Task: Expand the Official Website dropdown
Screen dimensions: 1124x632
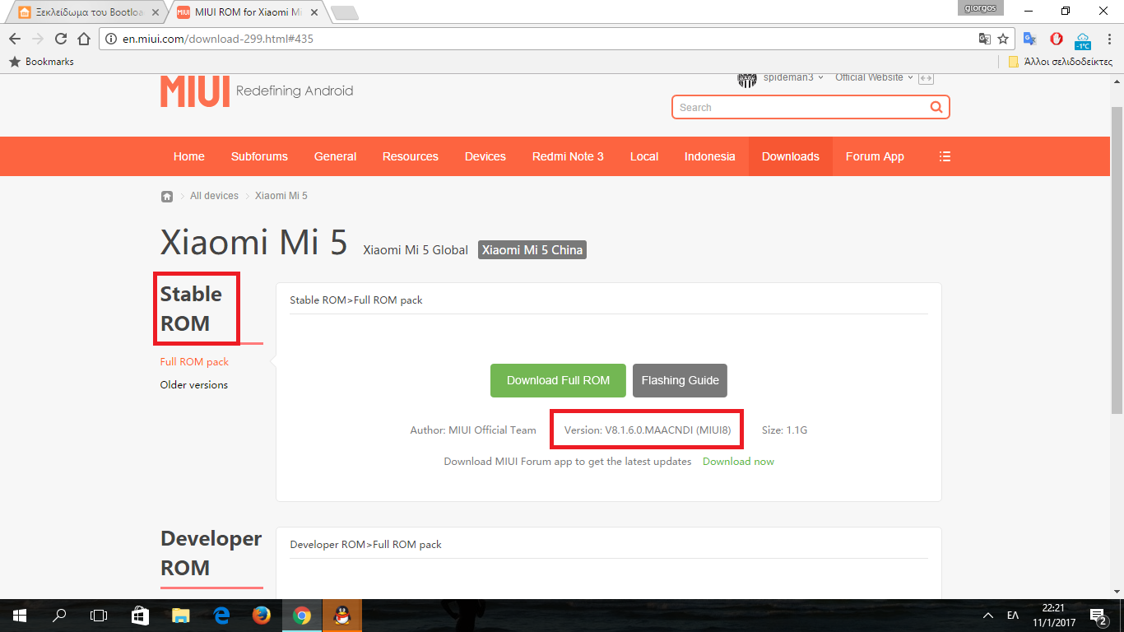Action: [x=910, y=77]
